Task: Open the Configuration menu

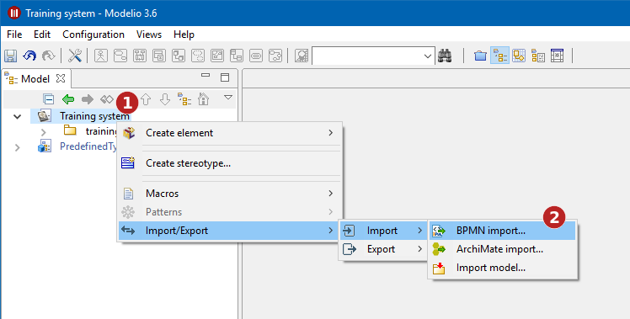Action: [x=93, y=35]
